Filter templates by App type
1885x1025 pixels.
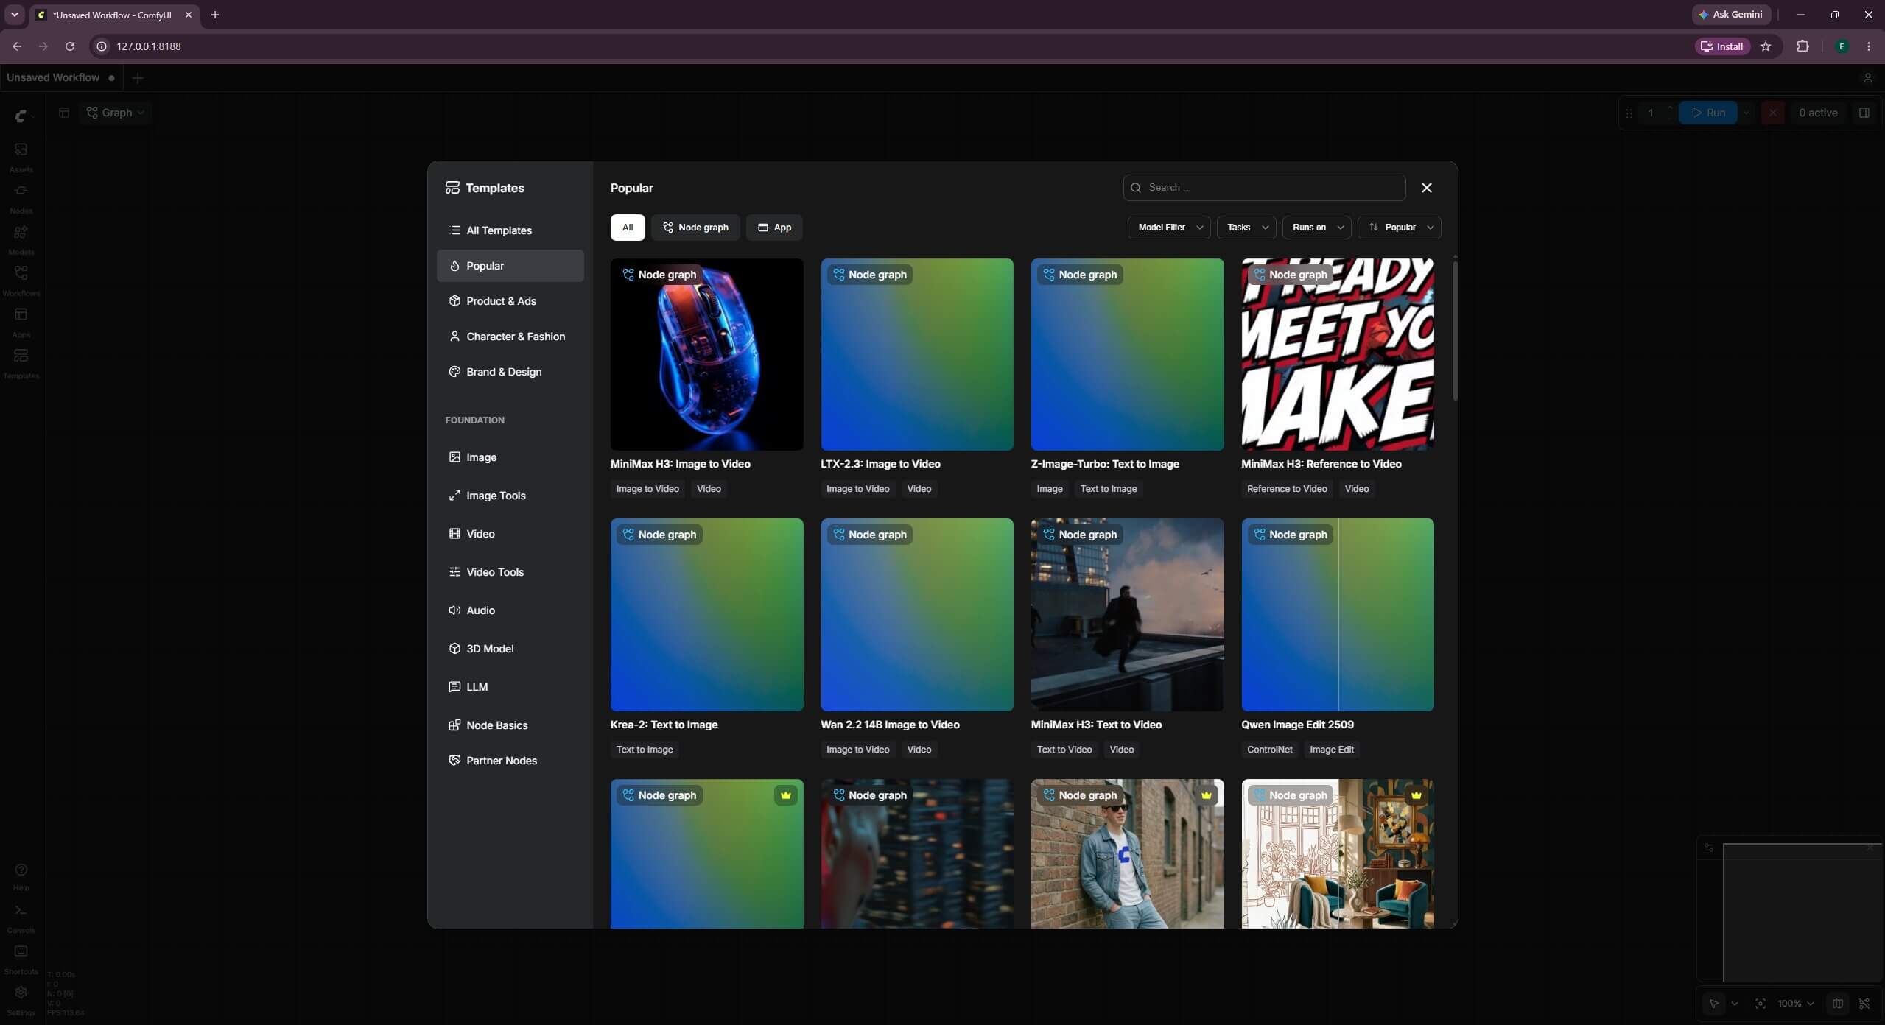[774, 228]
